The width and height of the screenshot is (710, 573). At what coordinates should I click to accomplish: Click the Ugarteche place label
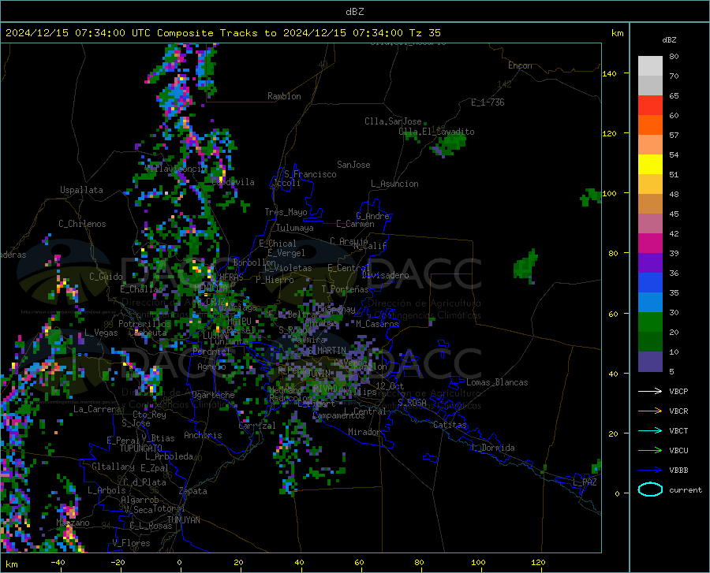213,395
